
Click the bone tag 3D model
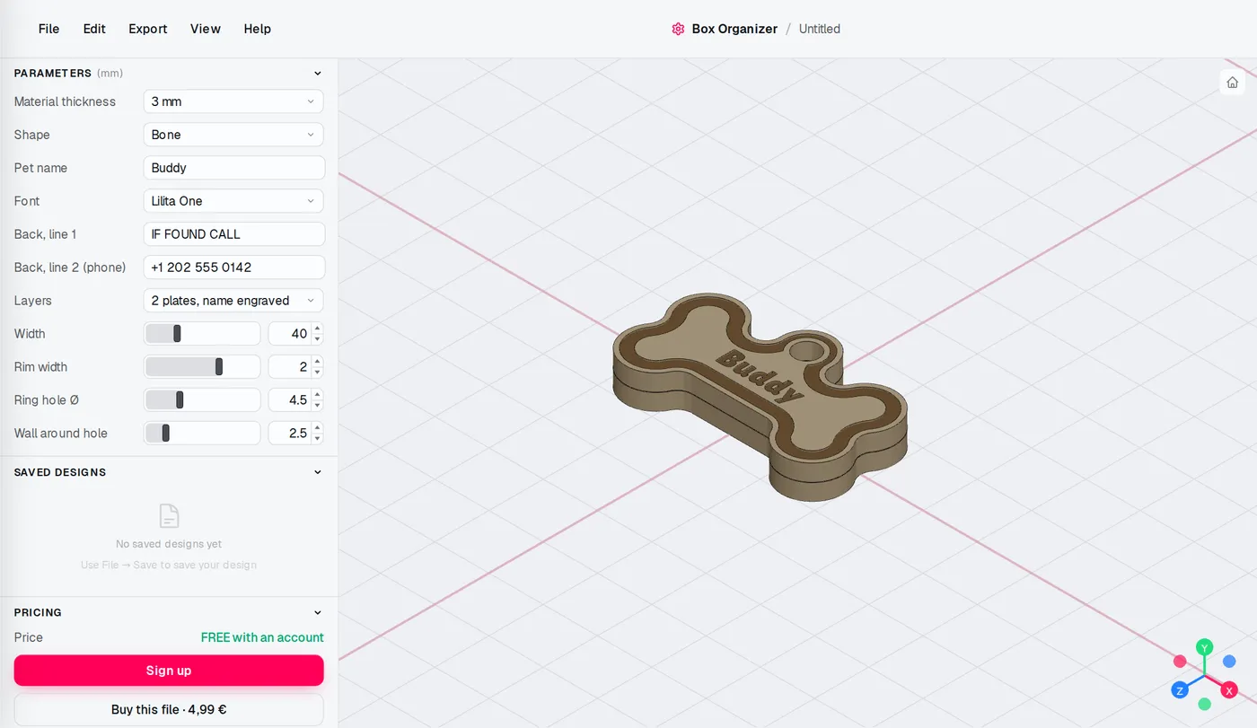click(x=760, y=395)
